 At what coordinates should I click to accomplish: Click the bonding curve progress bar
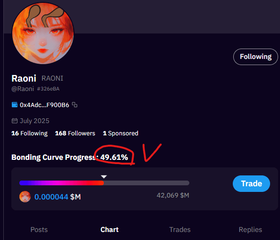[x=104, y=183]
